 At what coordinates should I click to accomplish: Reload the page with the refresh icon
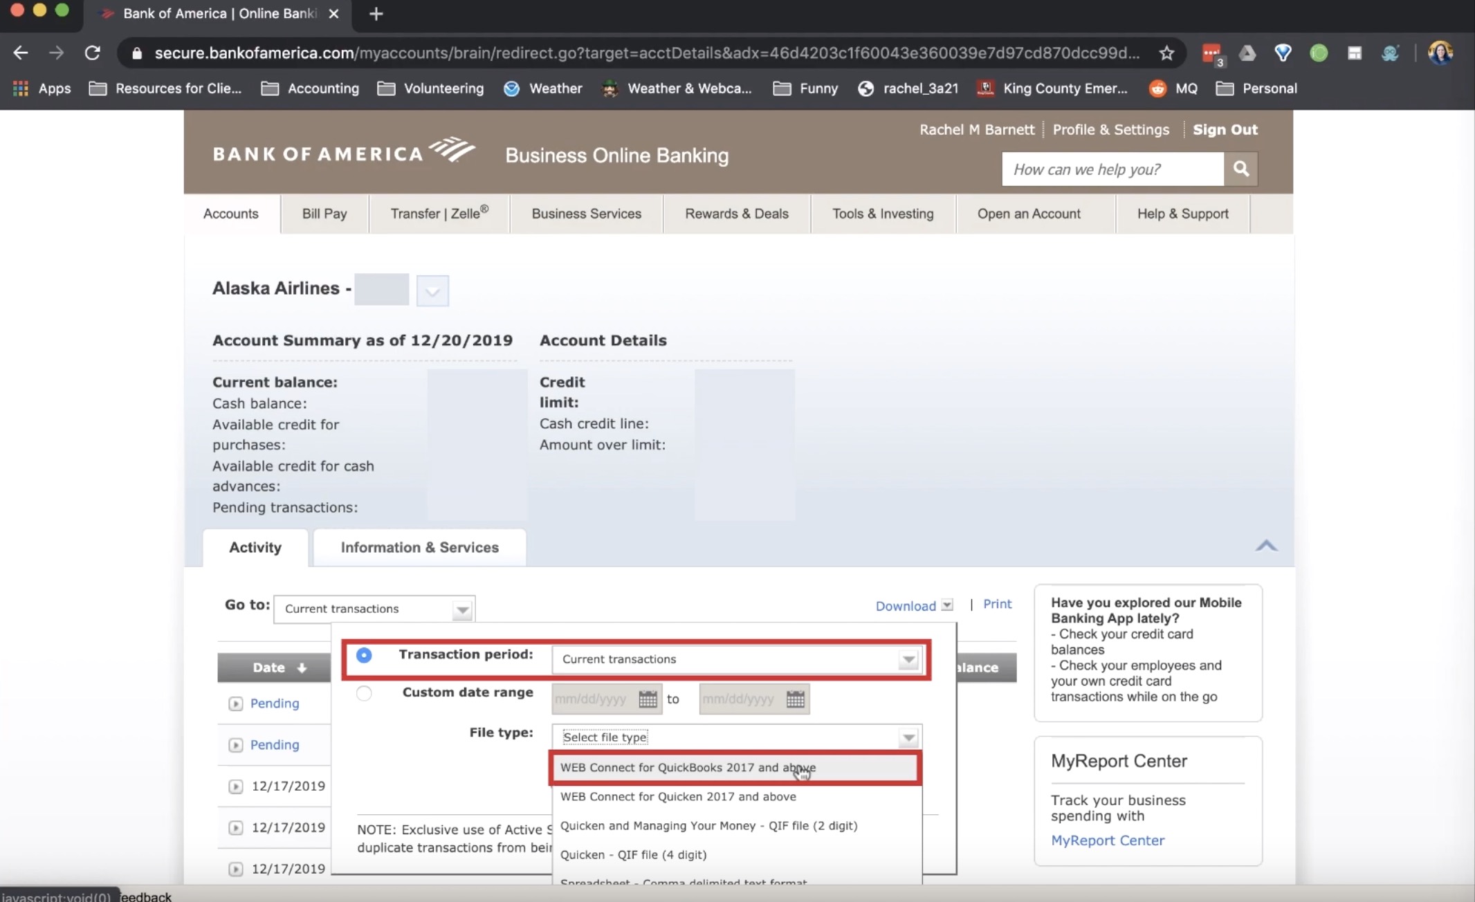point(92,53)
